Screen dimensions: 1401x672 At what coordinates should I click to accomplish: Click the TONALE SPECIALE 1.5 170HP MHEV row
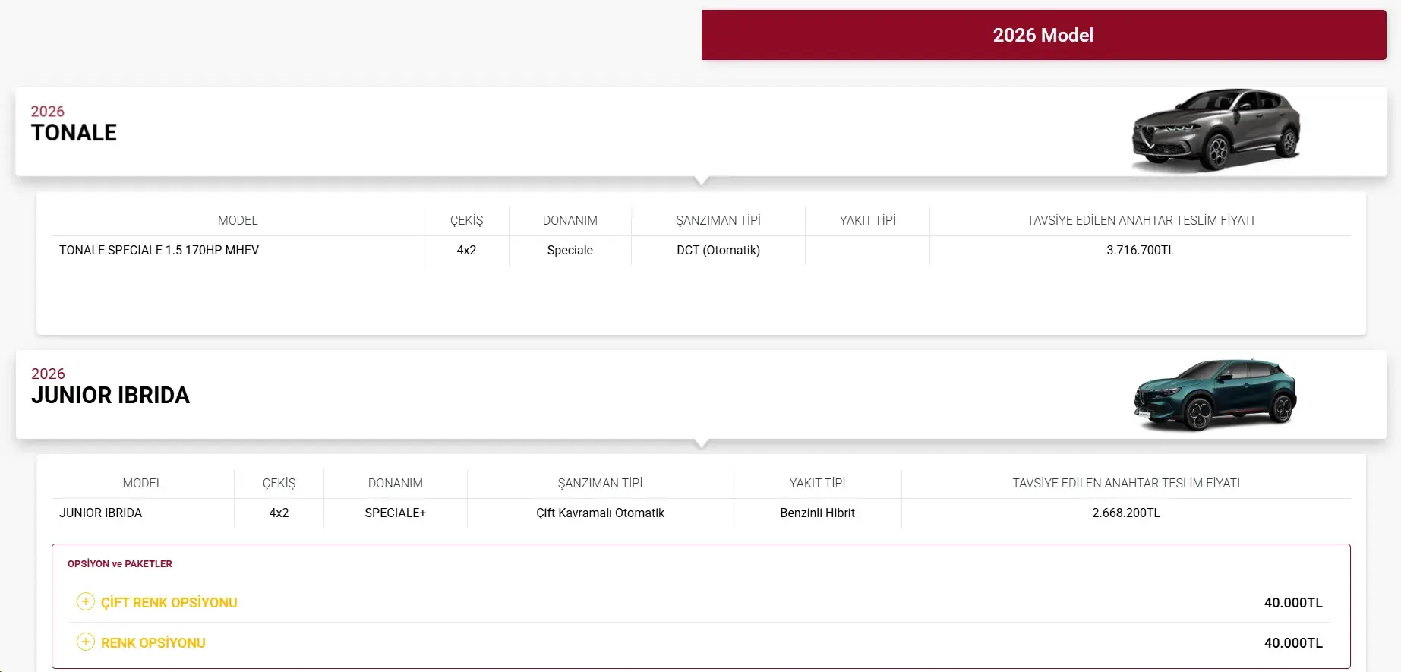pyautogui.click(x=701, y=250)
